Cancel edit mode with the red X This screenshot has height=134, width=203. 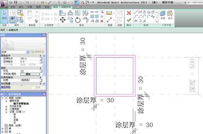129,13
